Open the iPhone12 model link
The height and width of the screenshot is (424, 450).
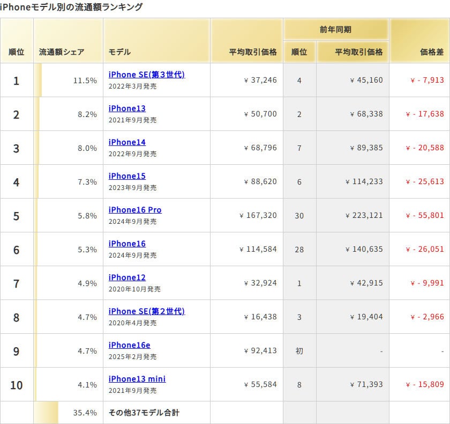(x=127, y=277)
